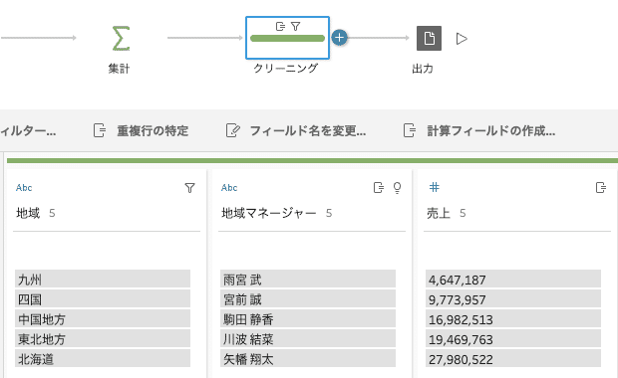Click the change icon on 売上 field
The height and width of the screenshot is (378, 618).
coord(601,188)
